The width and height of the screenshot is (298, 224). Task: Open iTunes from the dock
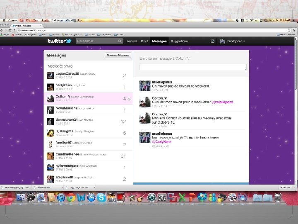click(61, 197)
